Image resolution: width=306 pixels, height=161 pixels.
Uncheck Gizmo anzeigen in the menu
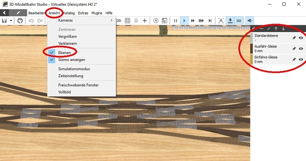pyautogui.click(x=72, y=60)
